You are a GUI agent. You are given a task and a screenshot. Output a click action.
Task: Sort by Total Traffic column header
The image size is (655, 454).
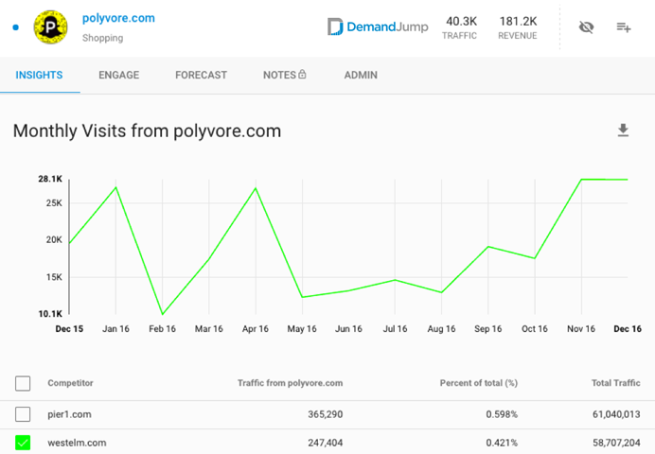[x=616, y=383]
